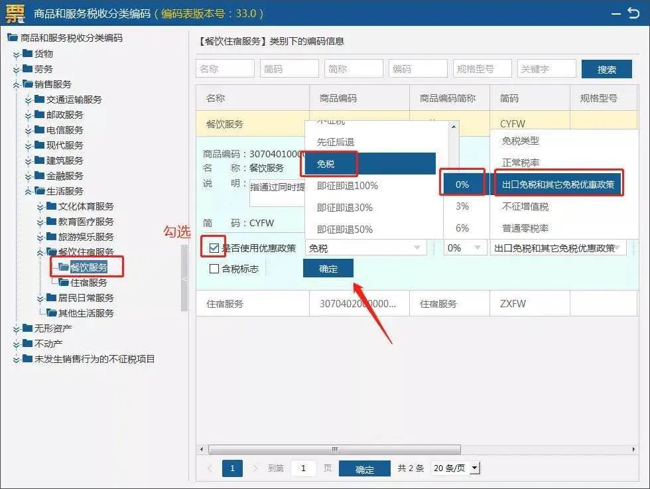Open the 出口免税和其它免税优惠政策 dropdown
Screen dimensions: 650x489
pyautogui.click(x=558, y=248)
